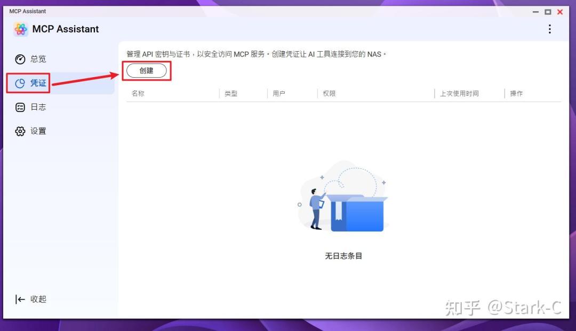Close the MCP Assistant window

pyautogui.click(x=560, y=12)
